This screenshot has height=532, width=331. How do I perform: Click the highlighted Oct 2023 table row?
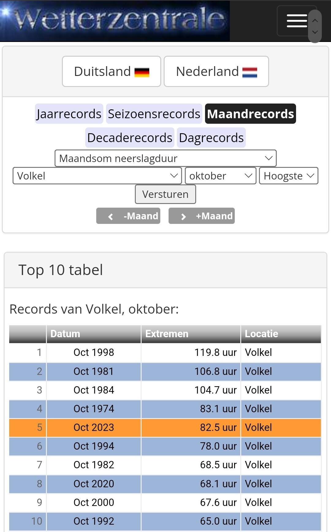165,428
